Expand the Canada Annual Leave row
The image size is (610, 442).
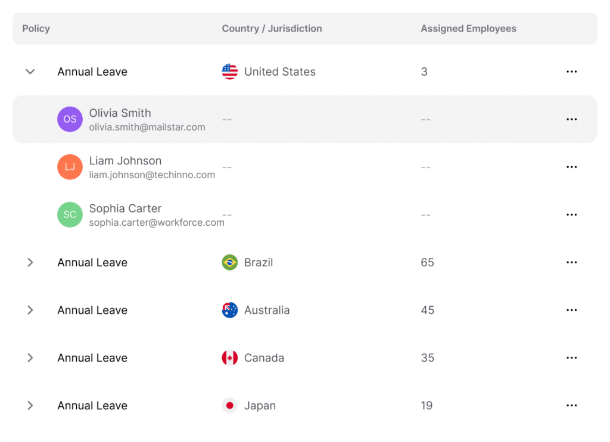click(30, 357)
